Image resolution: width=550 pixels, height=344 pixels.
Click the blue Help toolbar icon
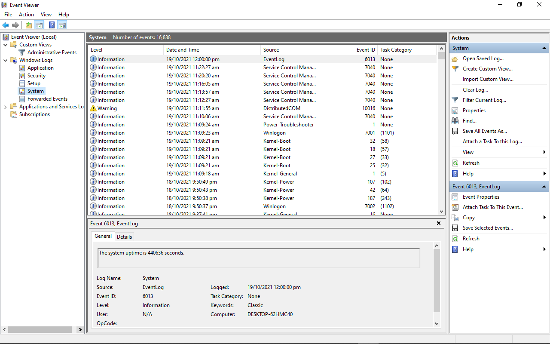click(52, 25)
